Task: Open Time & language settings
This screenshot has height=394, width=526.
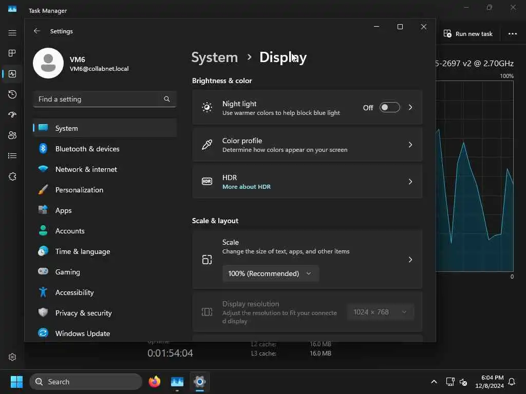Action: click(x=105, y=251)
